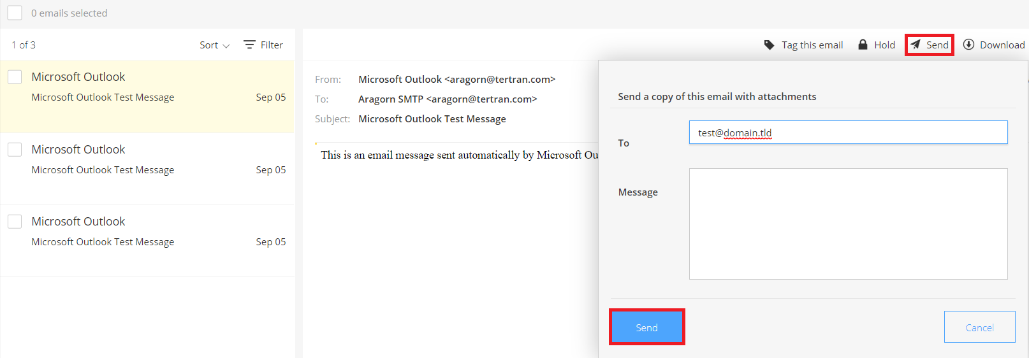Click the Tag this email label

click(x=812, y=45)
